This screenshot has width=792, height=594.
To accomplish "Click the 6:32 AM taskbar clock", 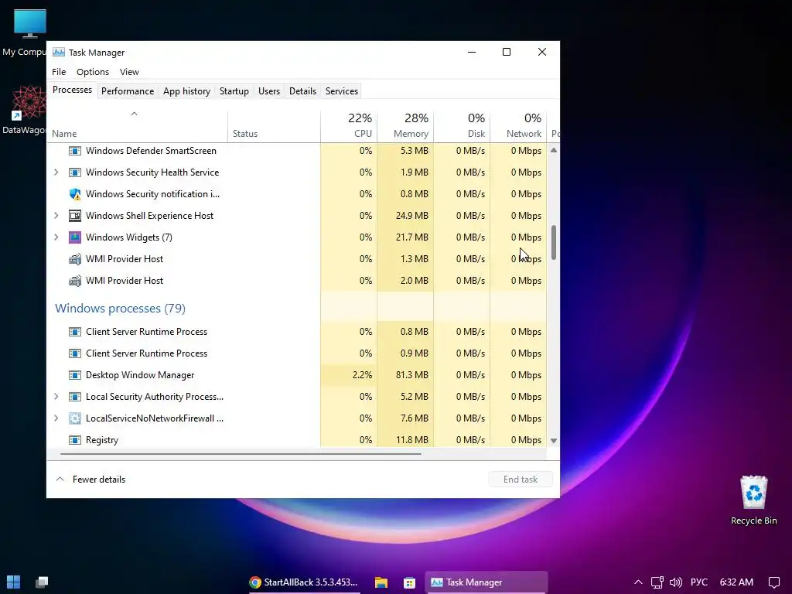I will click(736, 582).
